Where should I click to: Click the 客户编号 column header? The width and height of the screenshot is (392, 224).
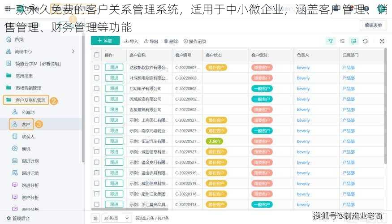pyautogui.click(x=183, y=55)
